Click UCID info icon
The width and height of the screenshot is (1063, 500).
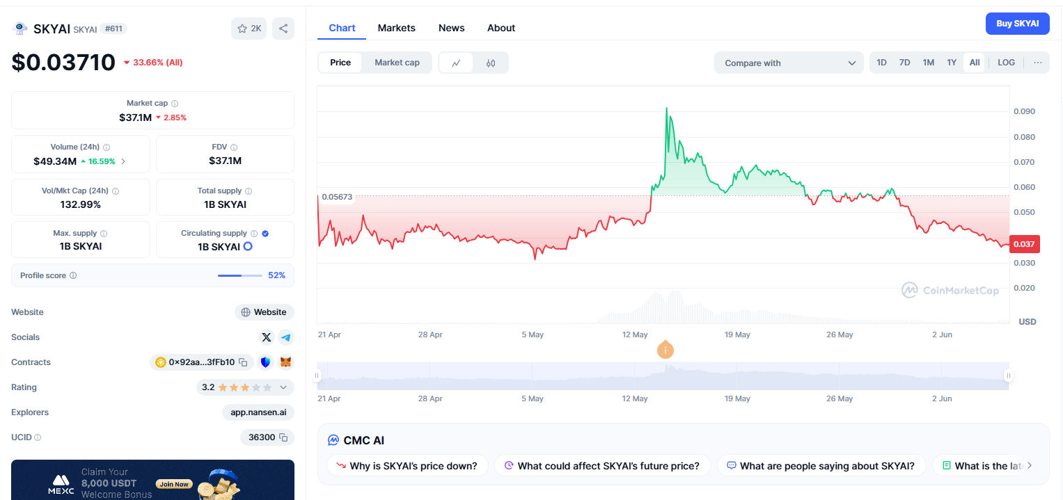(38, 437)
